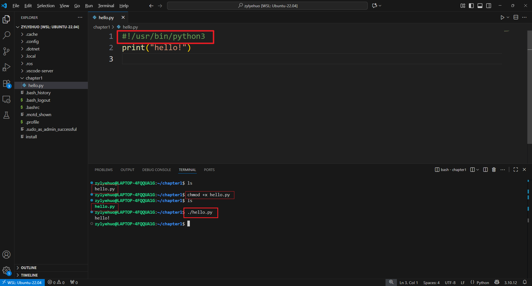This screenshot has height=286, width=532.
Task: Expand the .cache folder
Action: (x=51, y=34)
